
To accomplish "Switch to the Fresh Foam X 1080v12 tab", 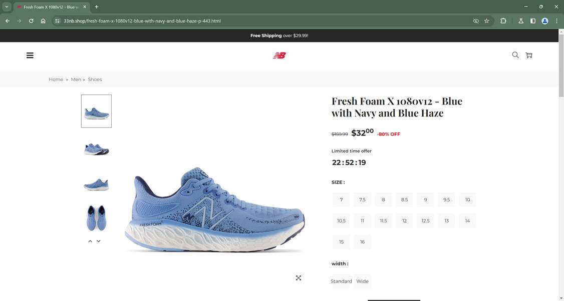I will 49,7.
